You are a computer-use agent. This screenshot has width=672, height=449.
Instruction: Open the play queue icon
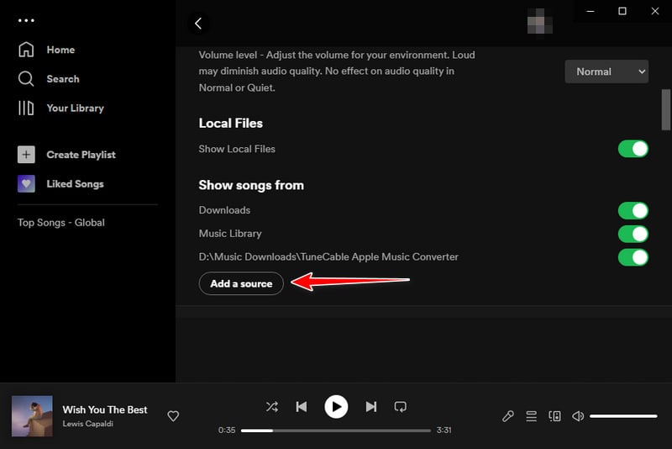[x=531, y=416]
